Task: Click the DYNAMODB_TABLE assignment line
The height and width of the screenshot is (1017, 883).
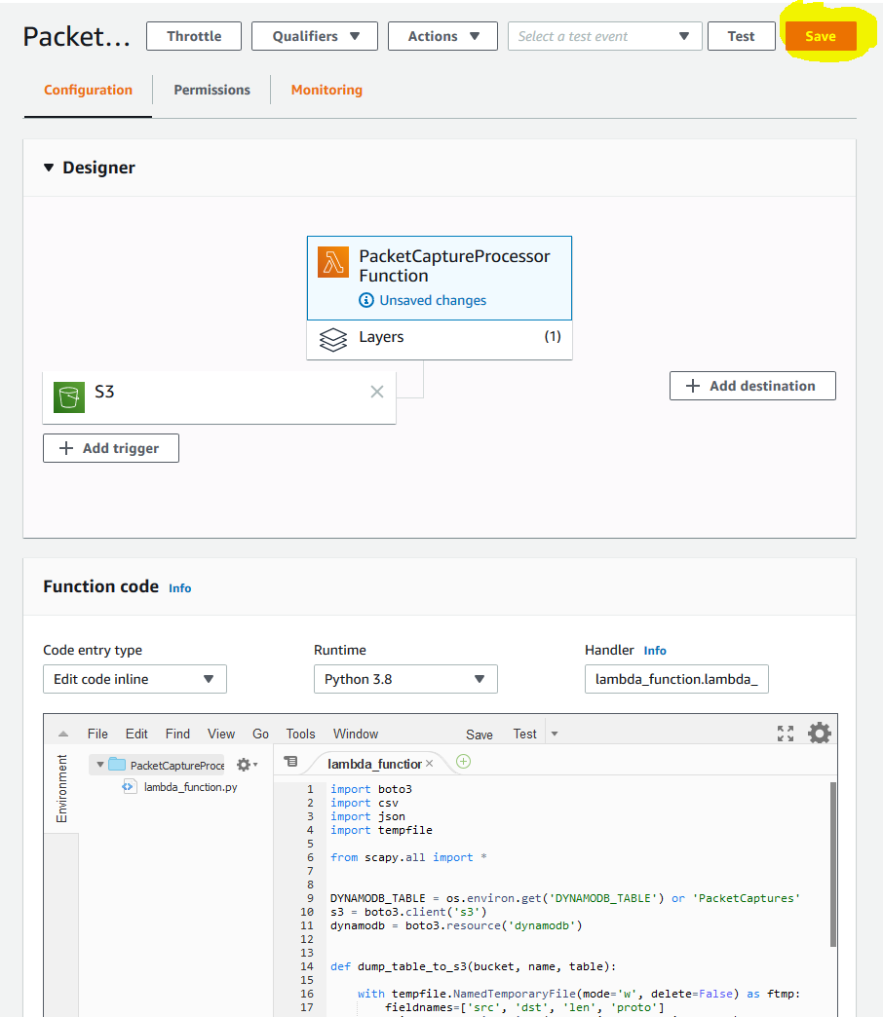Action: tap(565, 898)
